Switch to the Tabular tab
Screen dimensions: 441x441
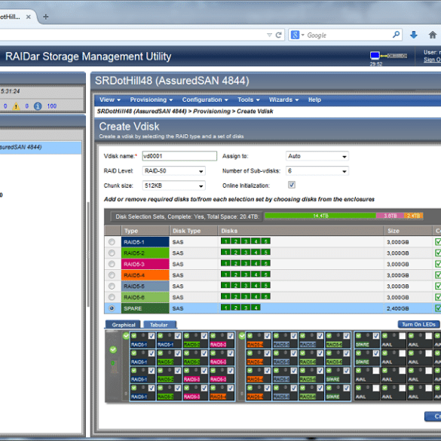click(160, 325)
